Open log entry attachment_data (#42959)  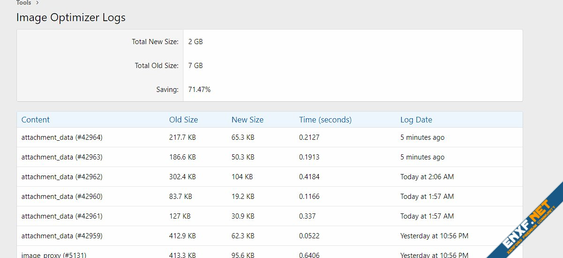click(x=62, y=236)
